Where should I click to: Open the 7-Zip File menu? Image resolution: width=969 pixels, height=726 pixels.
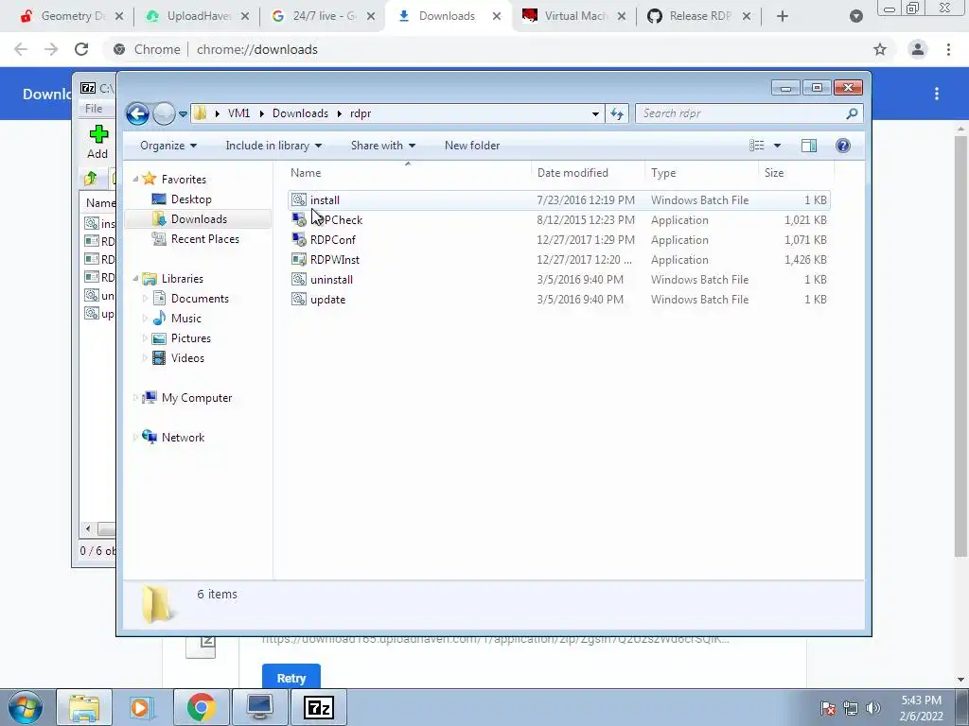[x=94, y=109]
